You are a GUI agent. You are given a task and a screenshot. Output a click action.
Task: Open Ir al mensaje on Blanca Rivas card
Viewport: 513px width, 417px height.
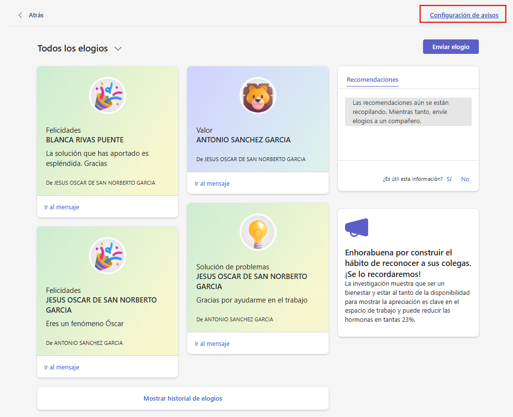coord(62,207)
